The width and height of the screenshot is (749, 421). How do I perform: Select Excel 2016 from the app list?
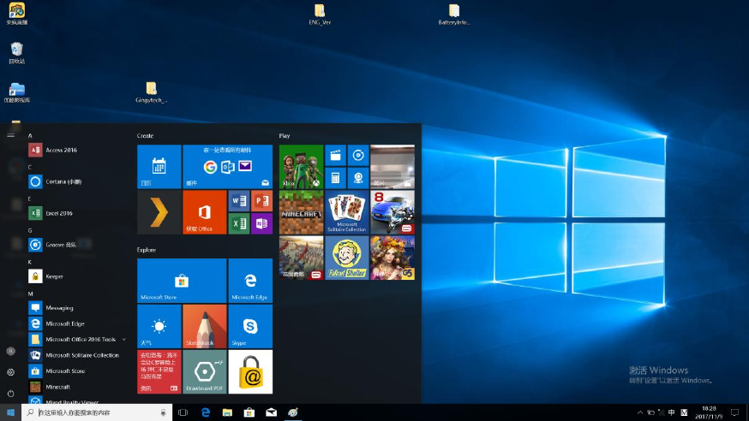click(59, 213)
